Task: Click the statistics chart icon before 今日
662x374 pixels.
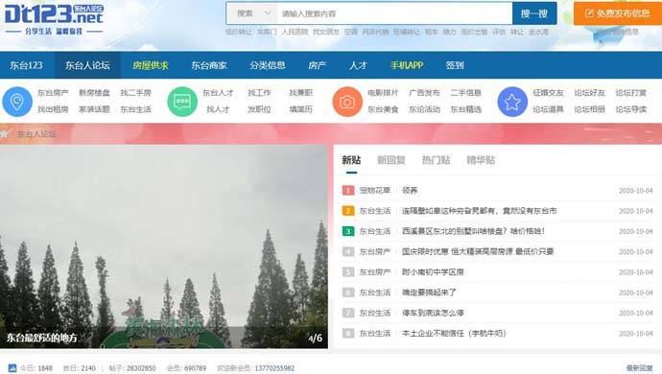Action: (12, 368)
